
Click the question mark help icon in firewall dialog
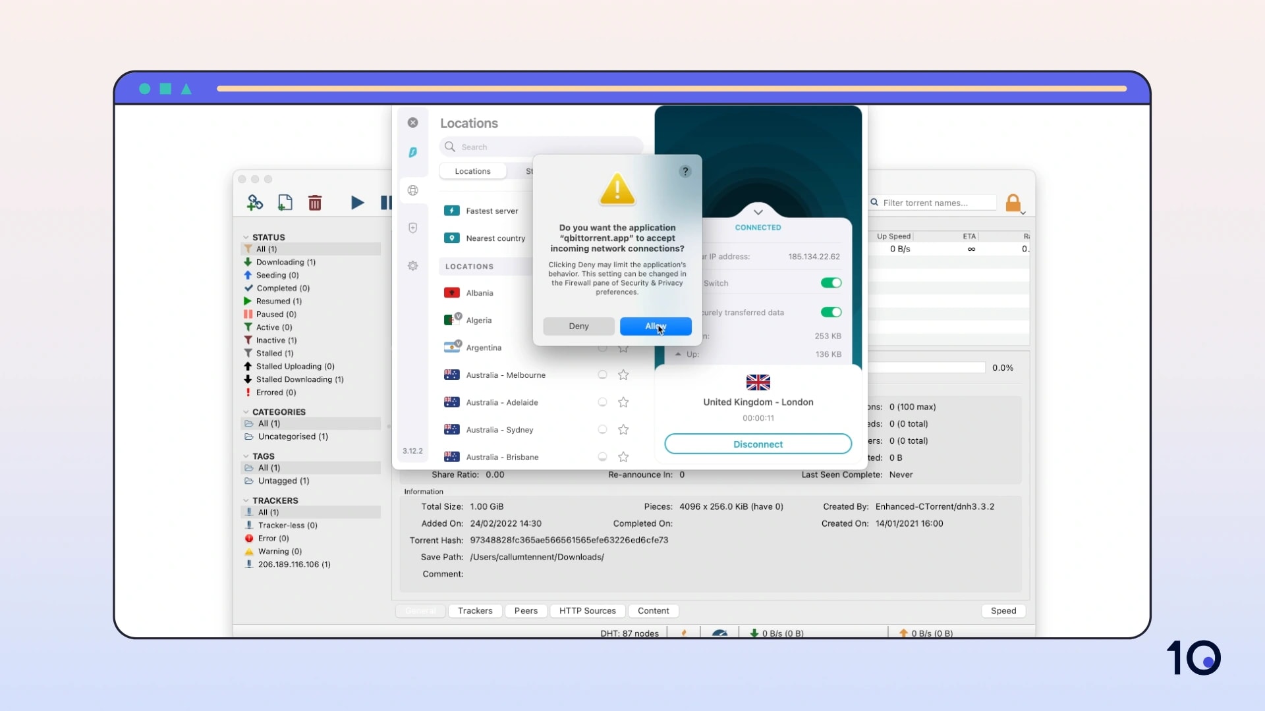(x=685, y=171)
